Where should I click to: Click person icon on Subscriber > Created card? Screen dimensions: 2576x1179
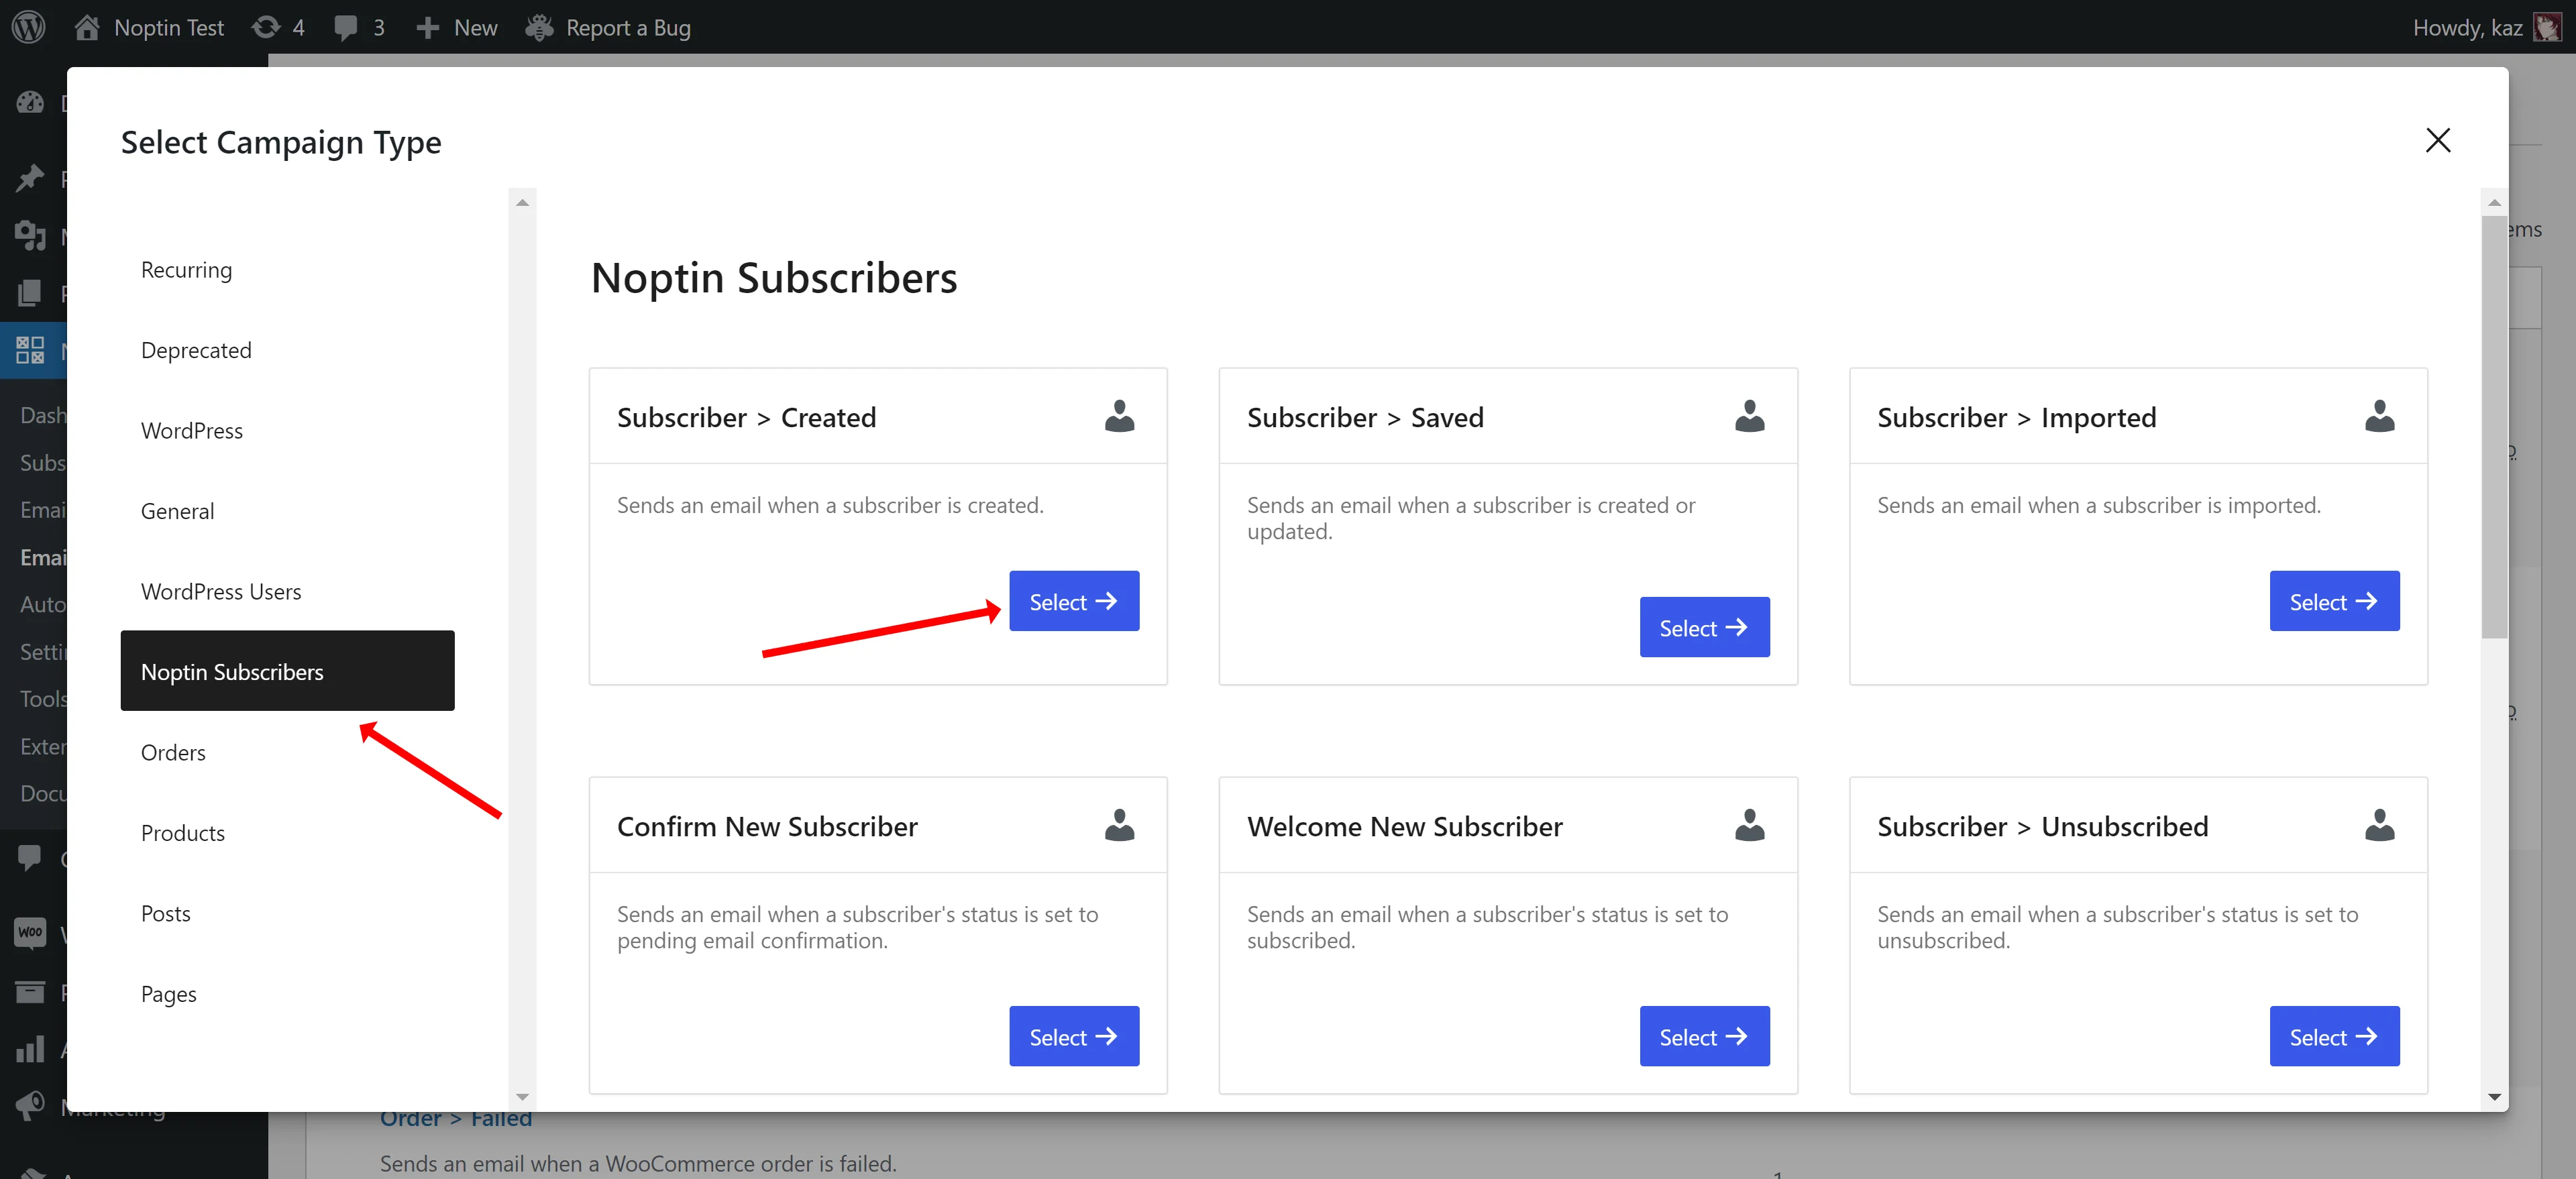pos(1119,416)
